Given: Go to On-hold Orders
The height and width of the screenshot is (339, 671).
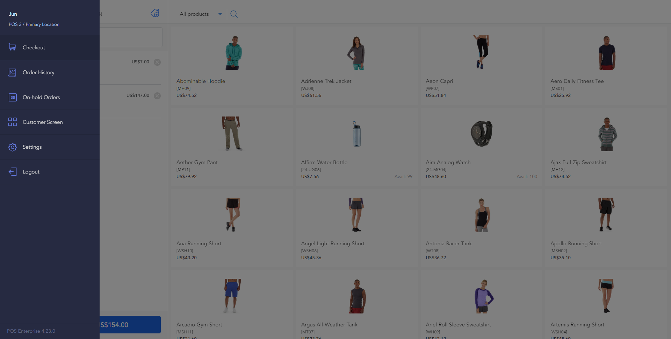Looking at the screenshot, I should tap(50, 97).
